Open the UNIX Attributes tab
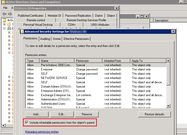 100,25
